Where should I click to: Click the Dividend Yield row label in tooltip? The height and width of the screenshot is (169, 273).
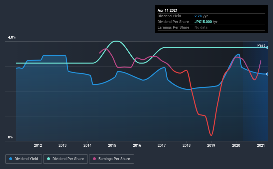point(169,16)
